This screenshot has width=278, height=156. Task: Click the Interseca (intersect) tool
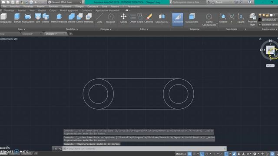pos(89,18)
